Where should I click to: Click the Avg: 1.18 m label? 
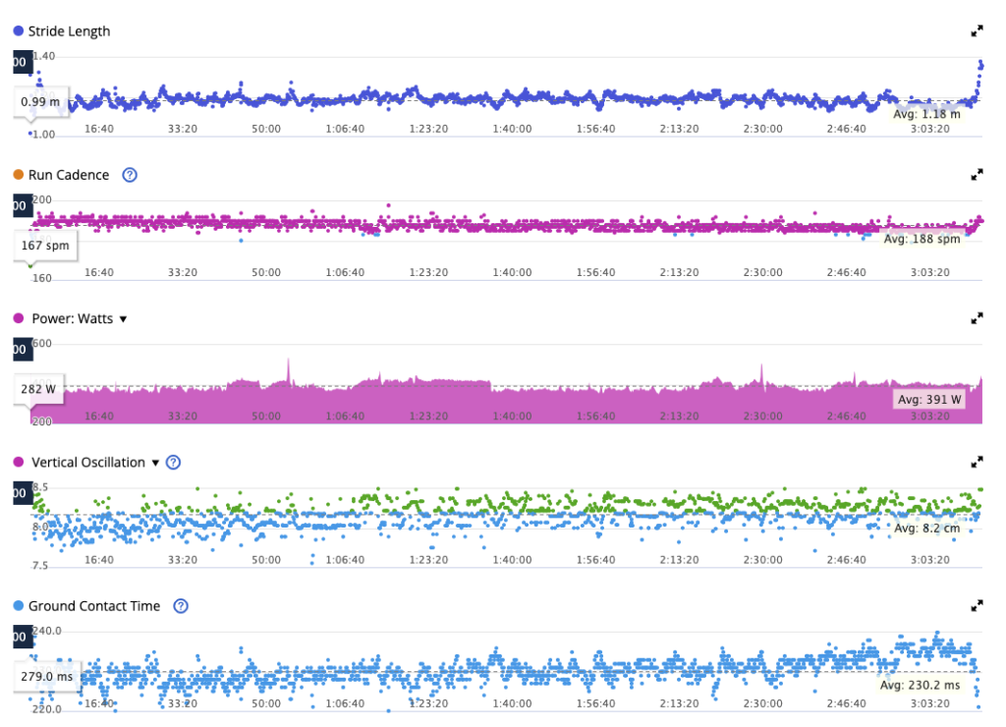coord(927,114)
